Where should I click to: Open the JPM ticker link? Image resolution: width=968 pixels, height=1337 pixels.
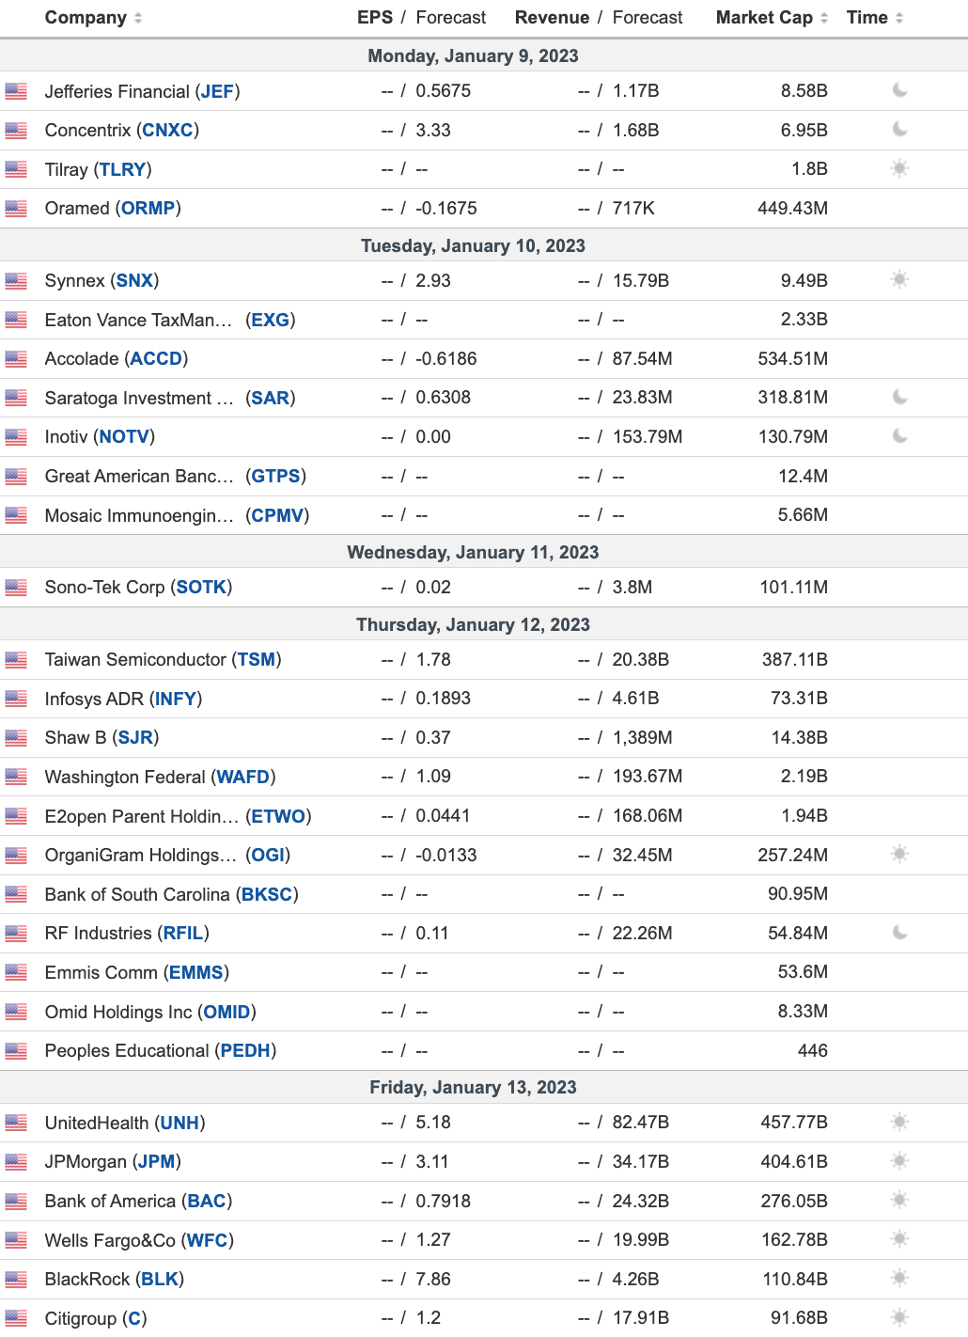pos(156,1162)
